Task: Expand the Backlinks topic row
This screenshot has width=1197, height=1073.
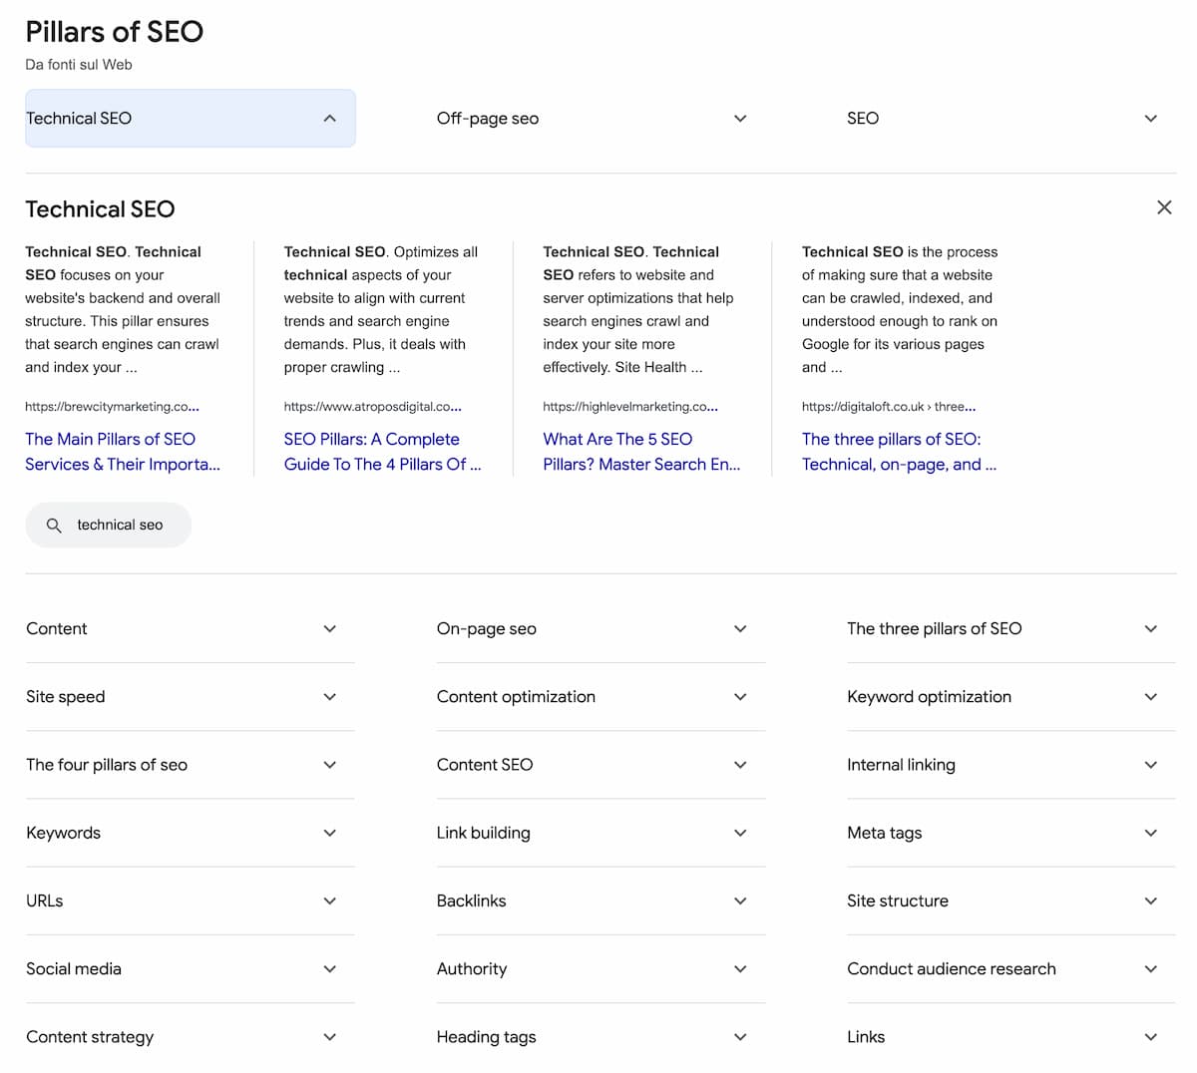Action: point(472,900)
